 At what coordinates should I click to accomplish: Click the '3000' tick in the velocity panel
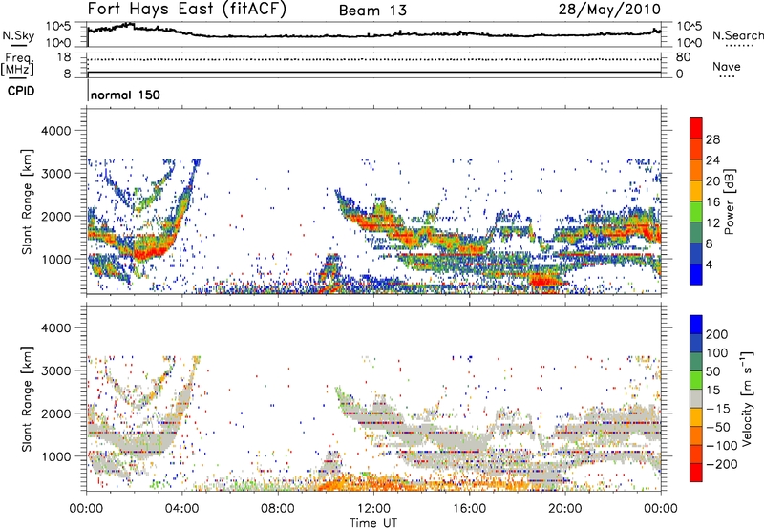coord(55,370)
